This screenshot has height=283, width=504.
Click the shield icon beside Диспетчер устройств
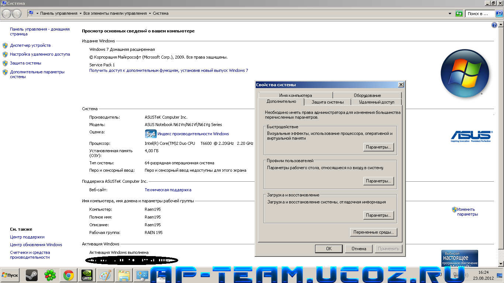coord(5,46)
